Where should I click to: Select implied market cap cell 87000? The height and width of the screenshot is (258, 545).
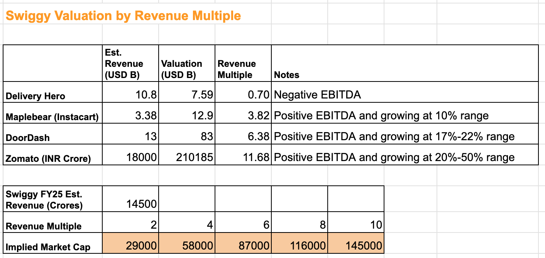pos(243,243)
